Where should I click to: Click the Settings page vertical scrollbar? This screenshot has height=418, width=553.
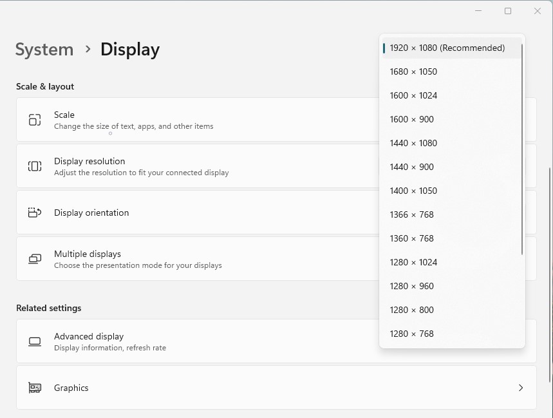(550, 271)
